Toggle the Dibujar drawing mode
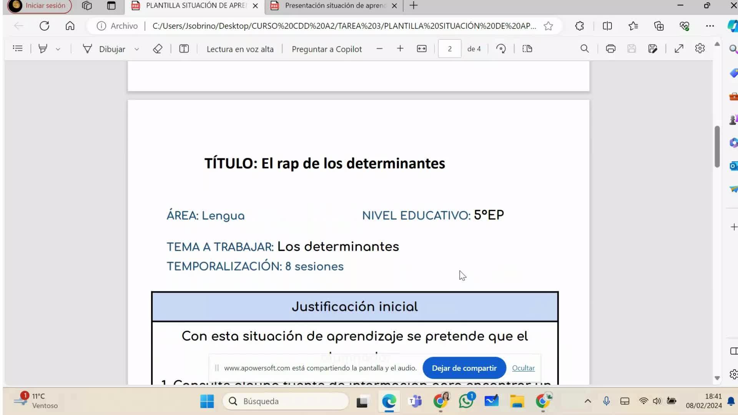 (x=105, y=49)
